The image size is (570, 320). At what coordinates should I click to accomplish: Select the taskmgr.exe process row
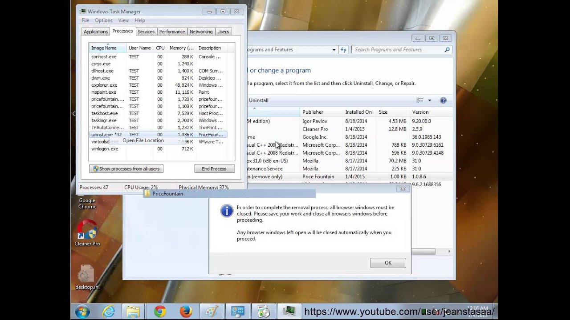[158, 120]
